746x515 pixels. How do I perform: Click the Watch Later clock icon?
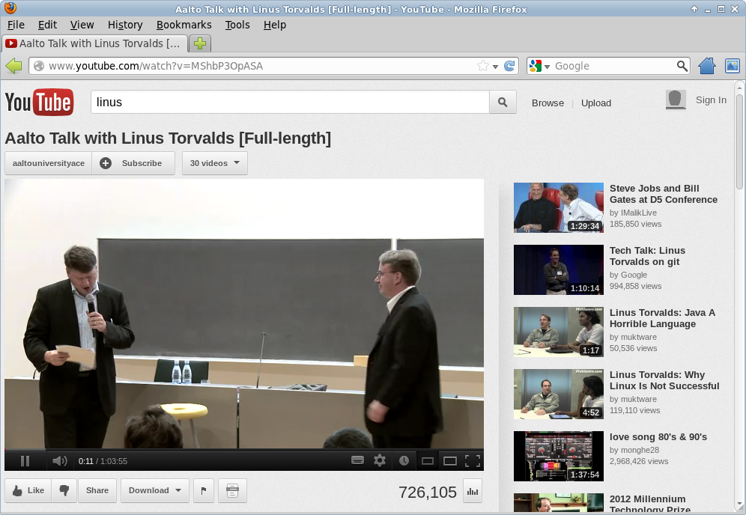click(x=404, y=460)
